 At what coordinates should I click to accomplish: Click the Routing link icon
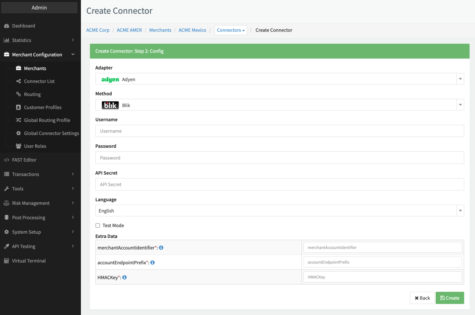[x=19, y=94]
